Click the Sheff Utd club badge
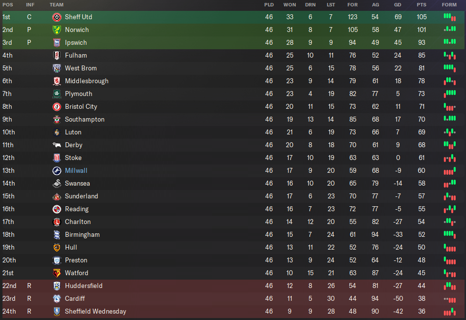 57,17
